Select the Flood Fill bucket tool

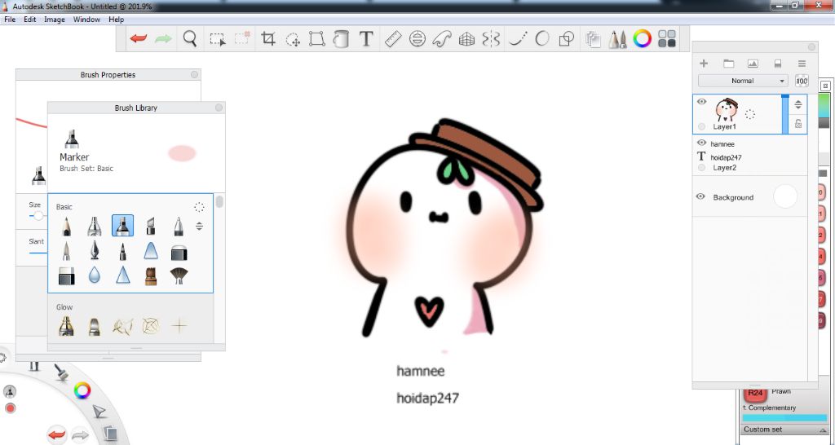tap(341, 39)
